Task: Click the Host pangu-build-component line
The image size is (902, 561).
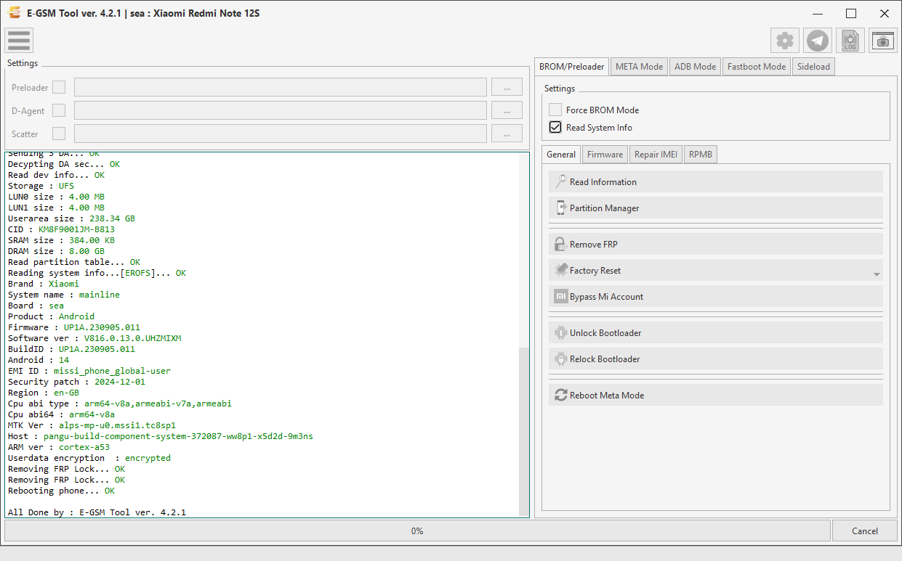Action: 161,436
